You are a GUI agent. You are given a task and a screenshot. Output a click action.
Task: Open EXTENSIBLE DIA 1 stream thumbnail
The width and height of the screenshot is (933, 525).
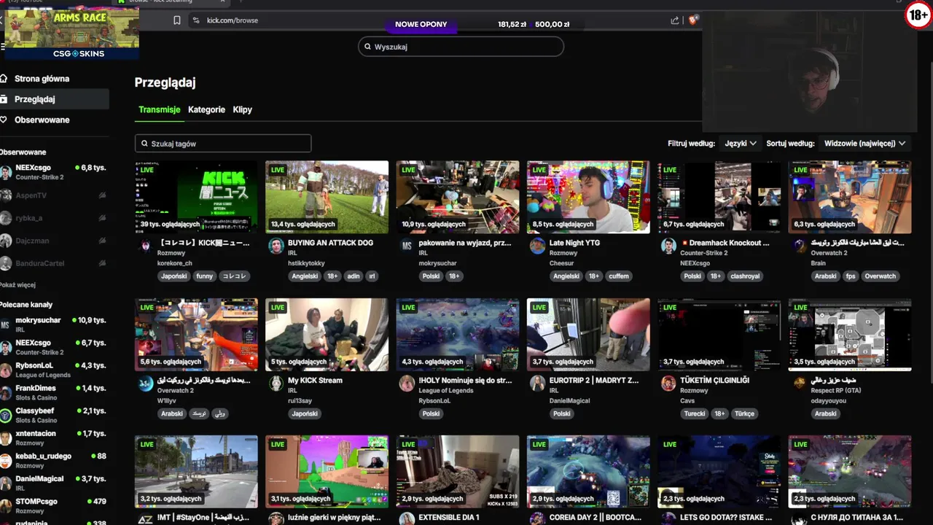tap(458, 472)
